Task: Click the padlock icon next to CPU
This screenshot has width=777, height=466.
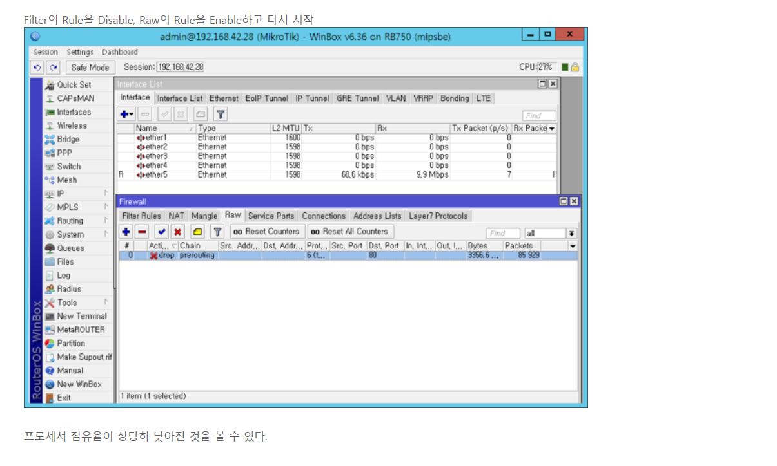Action: (x=575, y=67)
